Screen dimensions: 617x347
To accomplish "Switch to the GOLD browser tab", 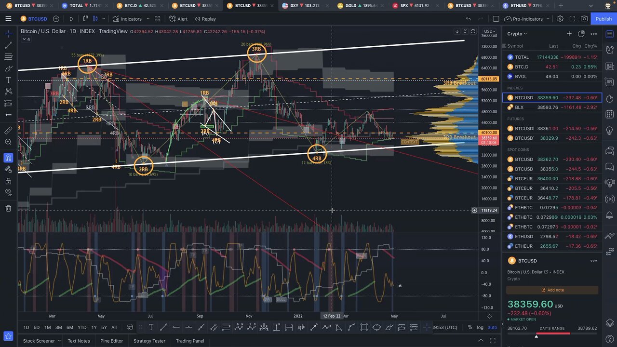I will coord(360,6).
